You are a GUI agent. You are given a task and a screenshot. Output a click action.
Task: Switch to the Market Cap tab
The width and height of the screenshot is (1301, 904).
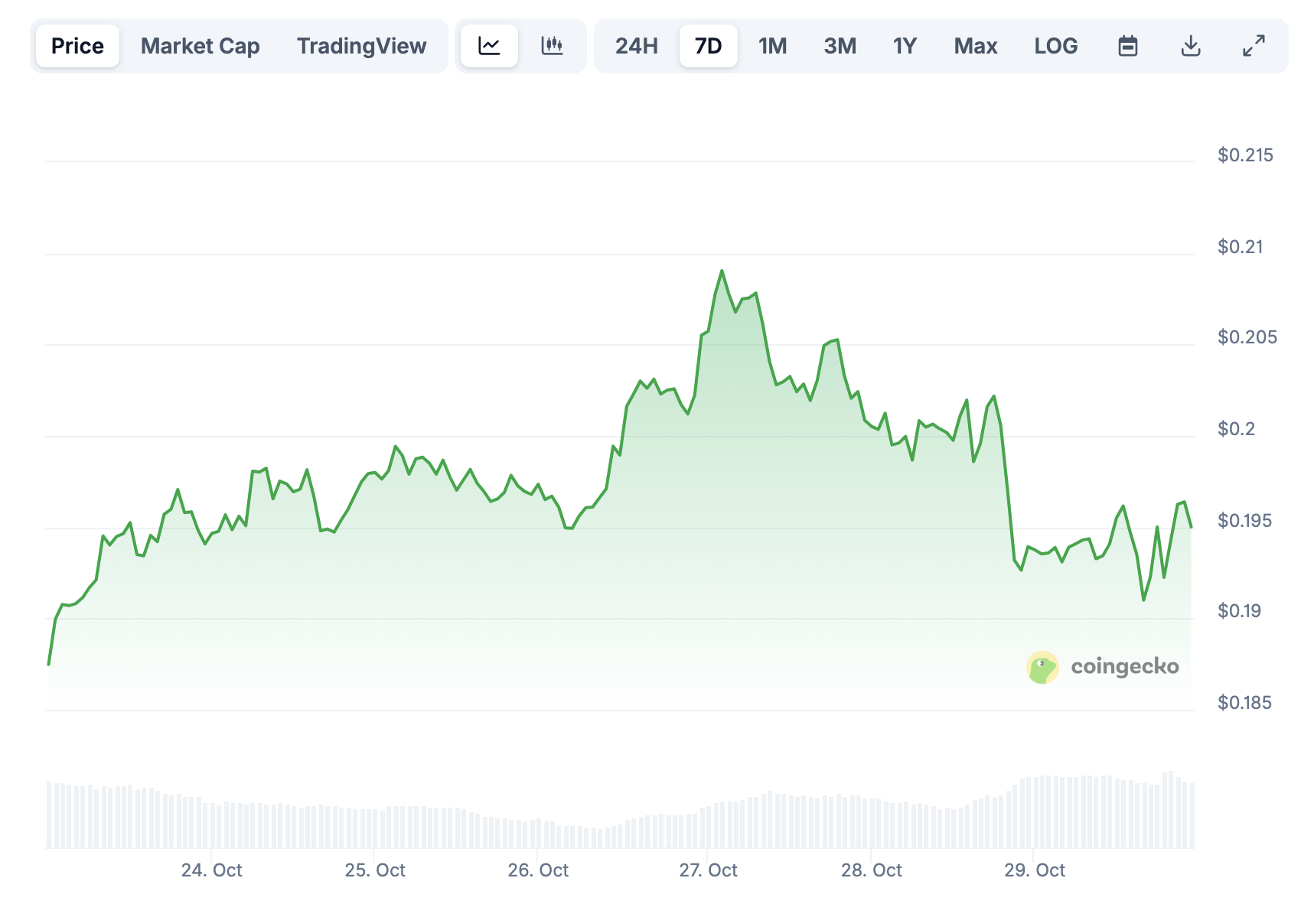point(200,46)
